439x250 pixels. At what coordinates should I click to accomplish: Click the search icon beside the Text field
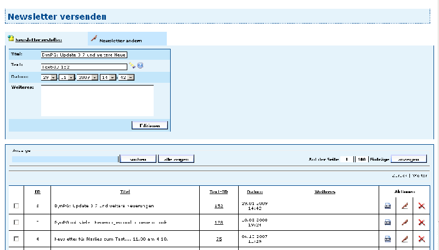click(132, 66)
